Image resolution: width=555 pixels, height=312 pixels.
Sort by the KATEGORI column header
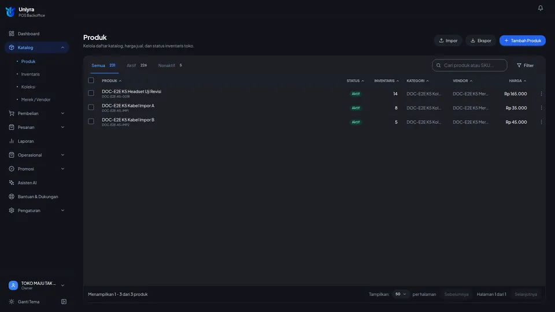point(417,81)
